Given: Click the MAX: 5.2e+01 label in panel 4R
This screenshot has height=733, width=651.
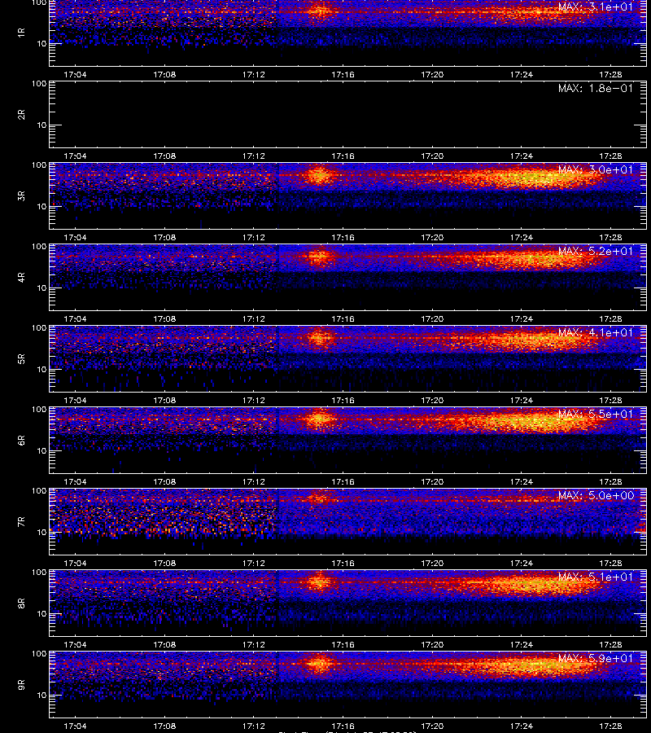Looking at the screenshot, I should (x=596, y=251).
